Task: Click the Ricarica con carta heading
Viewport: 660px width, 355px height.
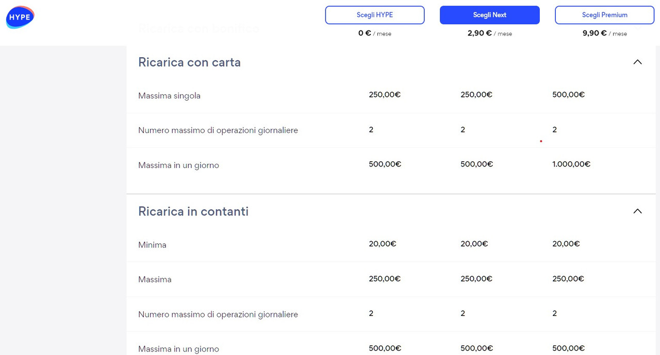Action: pos(189,62)
